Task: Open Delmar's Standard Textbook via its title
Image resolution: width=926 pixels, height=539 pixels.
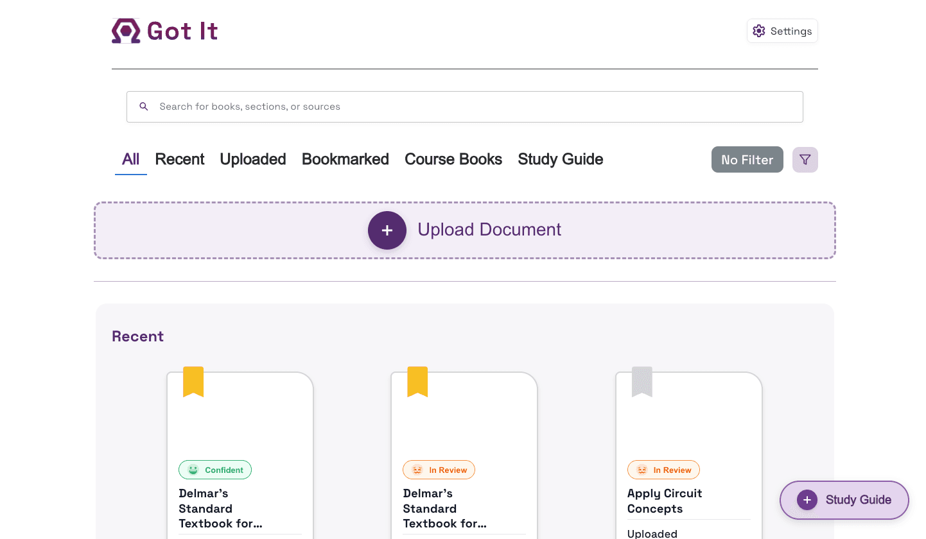Action: pyautogui.click(x=220, y=508)
